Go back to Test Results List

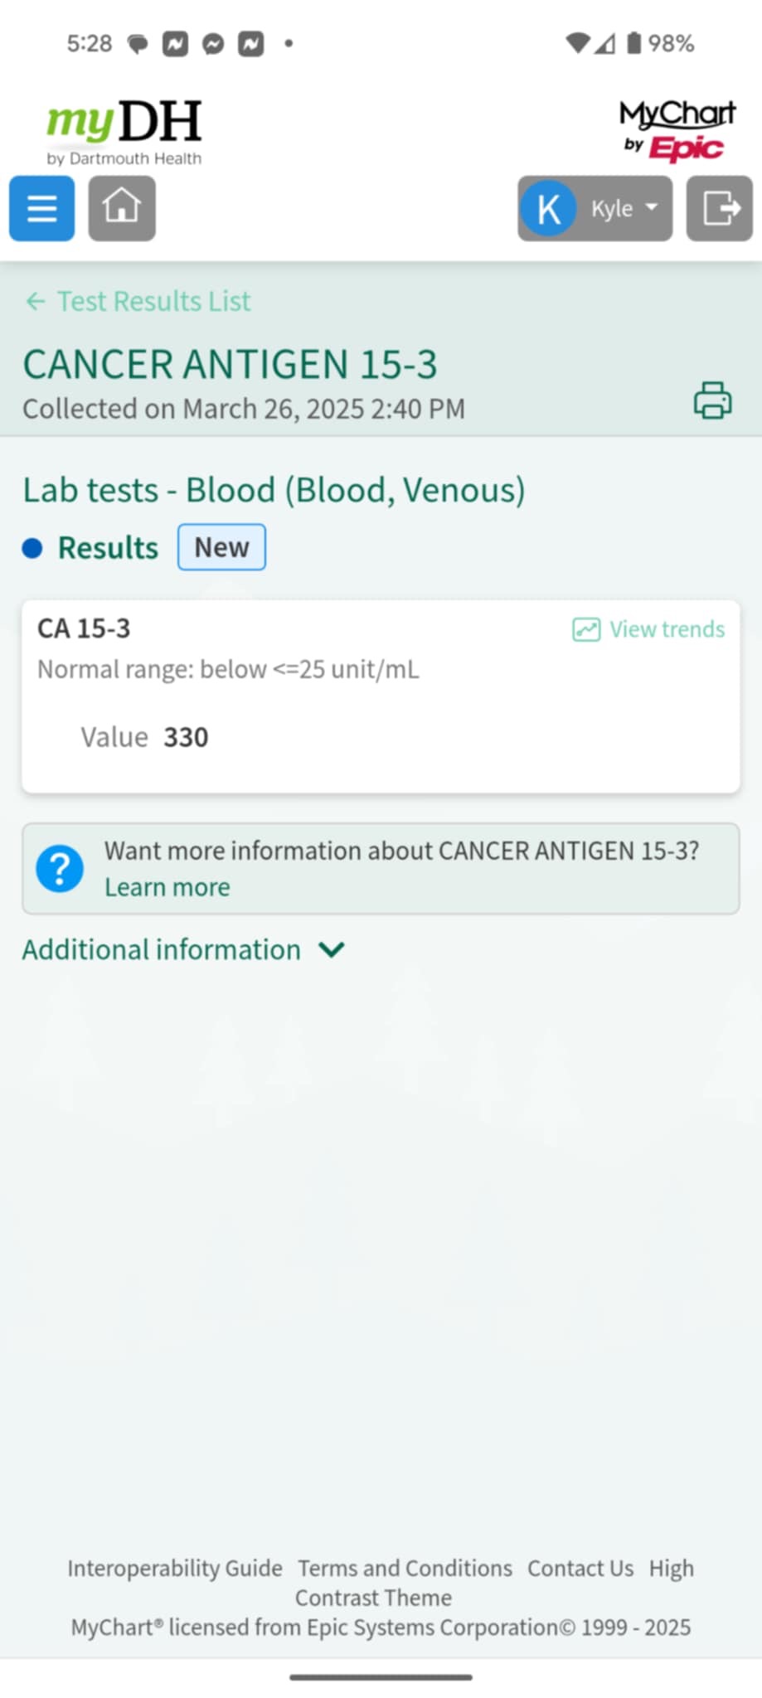pos(138,301)
